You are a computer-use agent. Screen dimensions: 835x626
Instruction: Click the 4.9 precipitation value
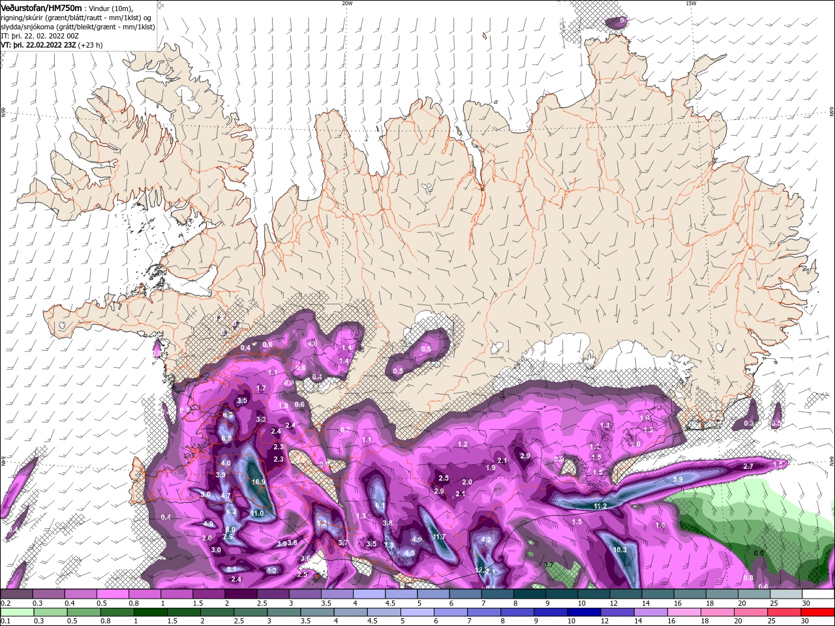click(x=208, y=524)
